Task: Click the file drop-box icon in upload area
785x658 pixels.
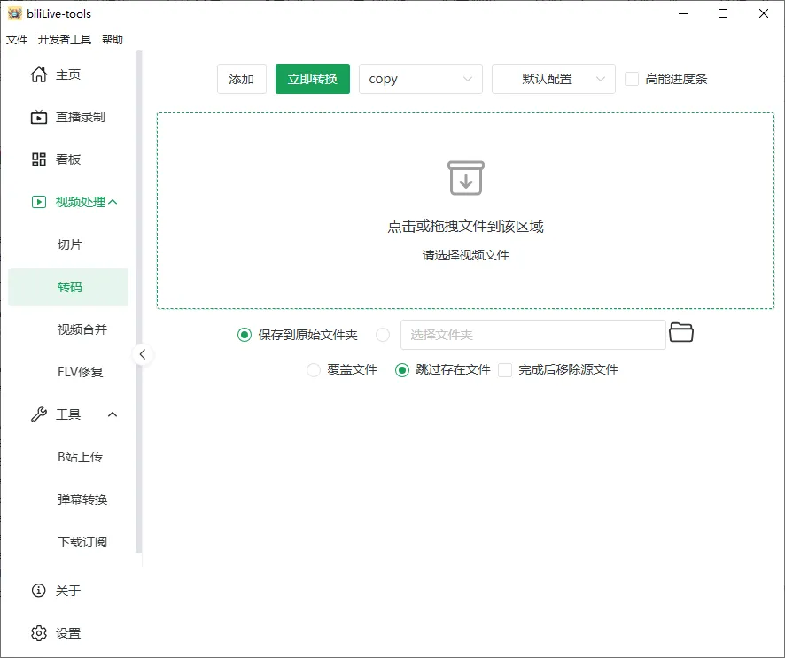Action: point(466,177)
